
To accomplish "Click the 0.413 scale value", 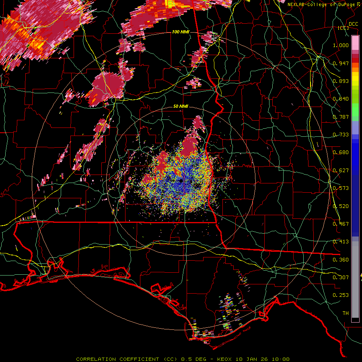I will click(341, 242).
